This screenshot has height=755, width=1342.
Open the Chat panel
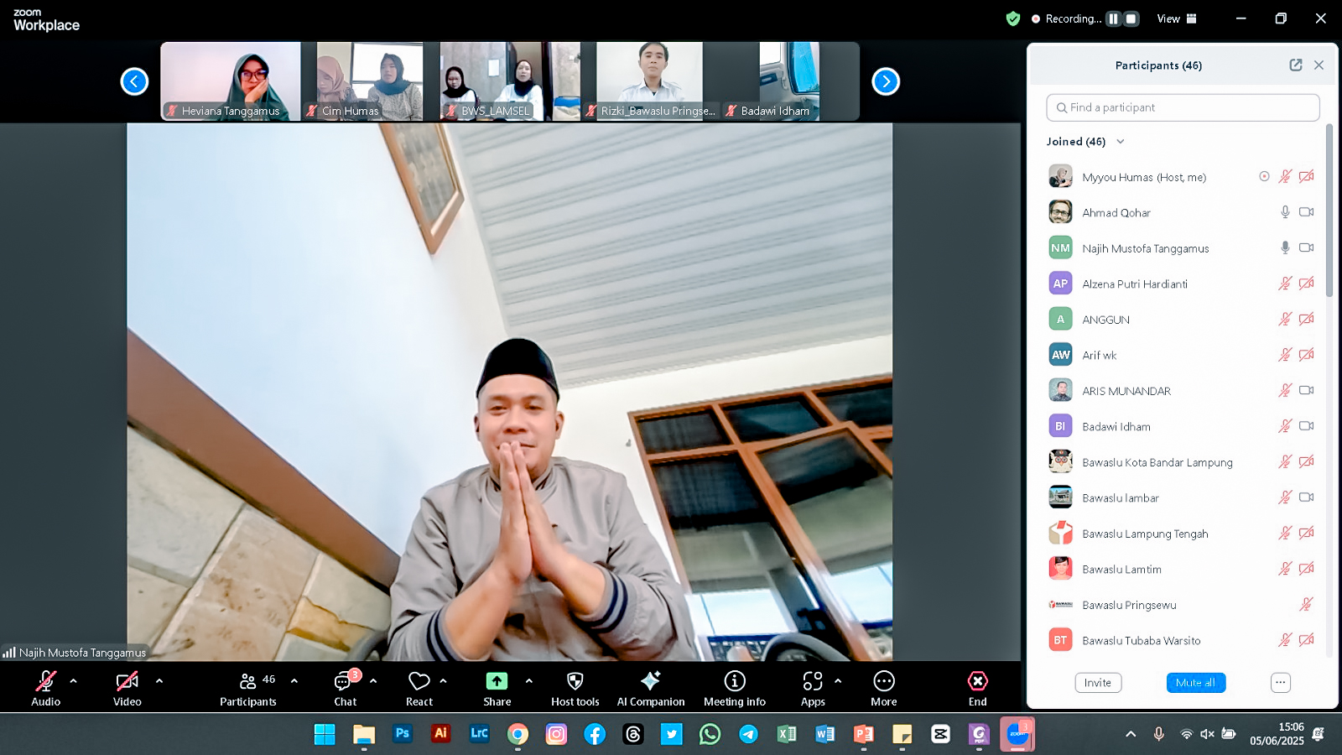pos(346,689)
